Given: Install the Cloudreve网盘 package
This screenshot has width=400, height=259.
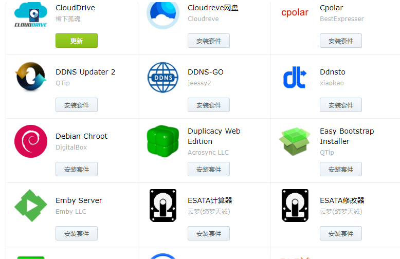Looking at the screenshot, I should point(209,41).
